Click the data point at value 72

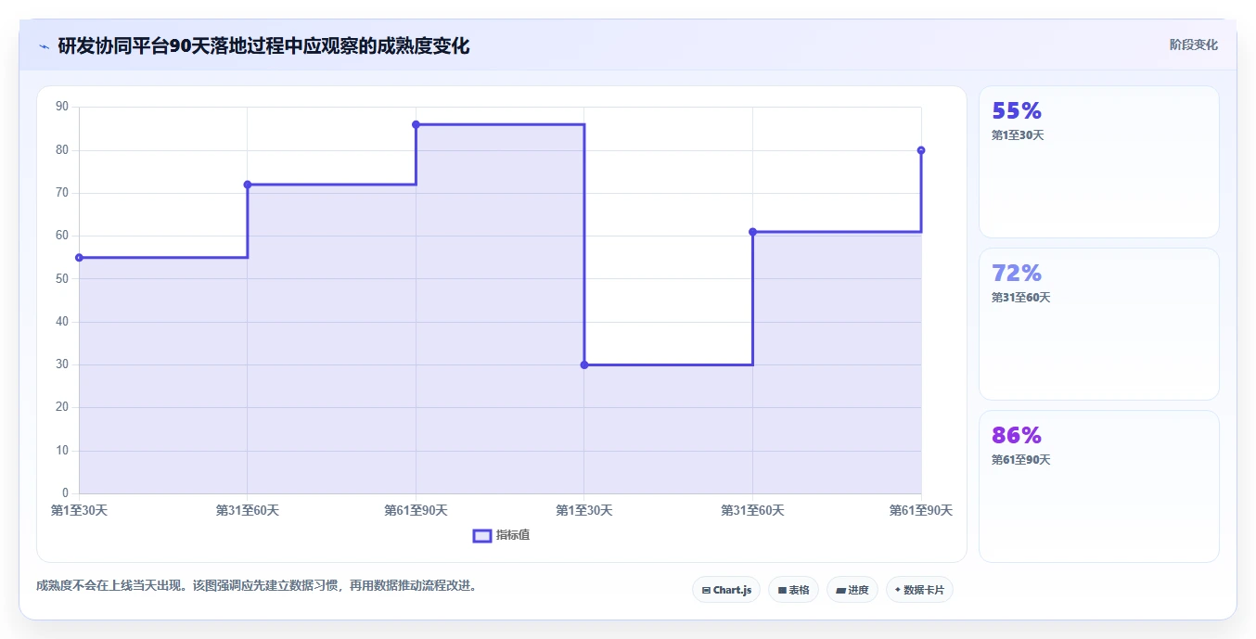click(x=248, y=185)
